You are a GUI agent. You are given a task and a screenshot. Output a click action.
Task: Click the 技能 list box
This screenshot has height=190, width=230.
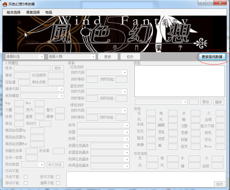click(x=180, y=81)
